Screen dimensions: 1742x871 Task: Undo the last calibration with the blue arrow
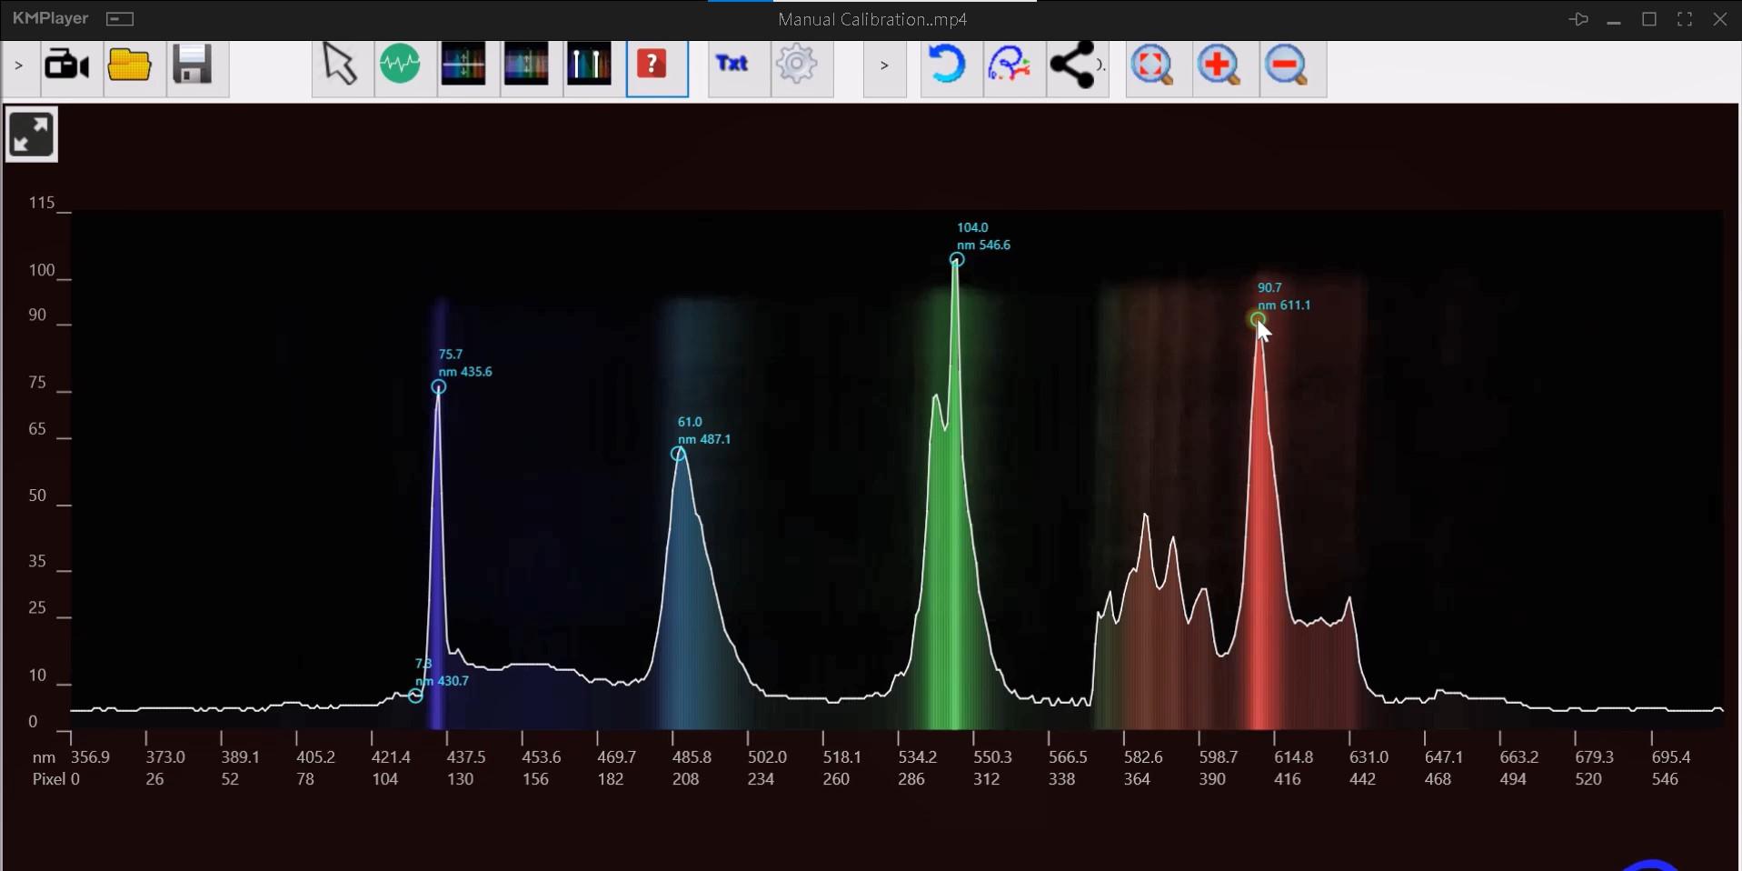coord(949,65)
